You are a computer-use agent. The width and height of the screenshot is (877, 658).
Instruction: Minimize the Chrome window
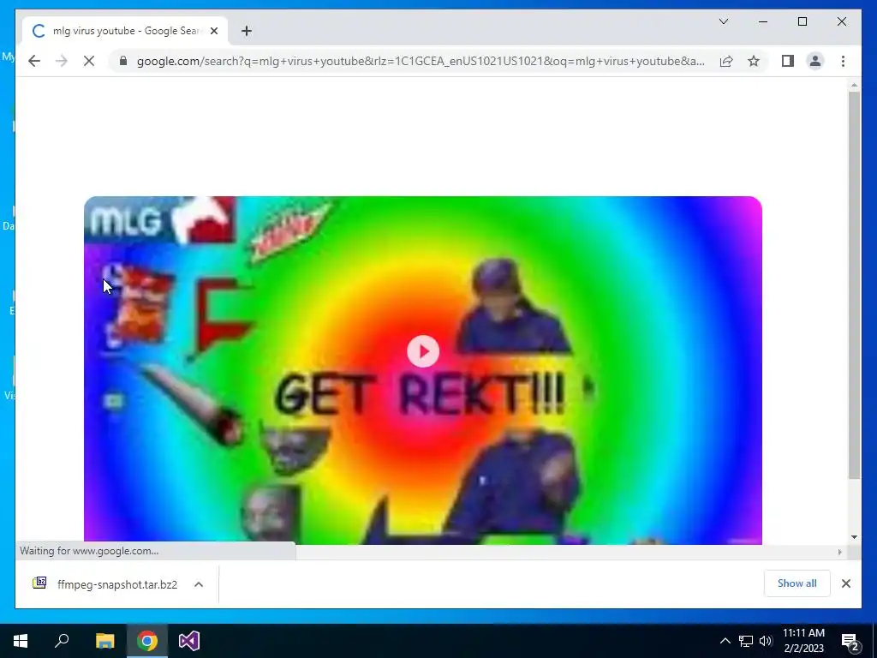(x=763, y=21)
